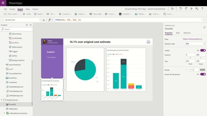207x116 pixels.
Task: Insert a Label control
Action: tap(27, 14)
